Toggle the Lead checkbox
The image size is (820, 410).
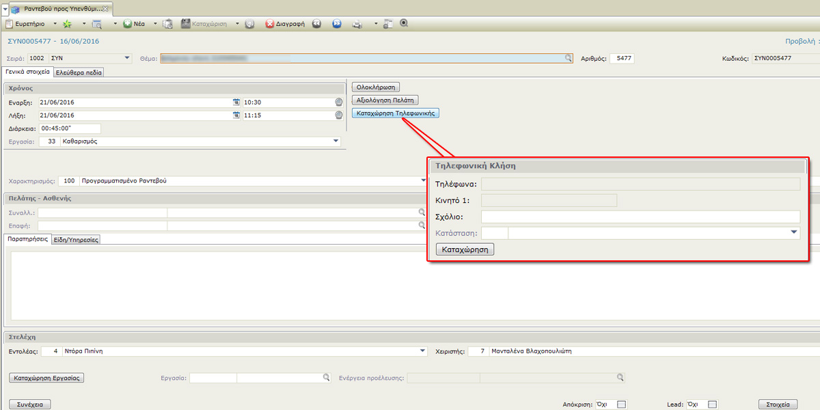[713, 405]
